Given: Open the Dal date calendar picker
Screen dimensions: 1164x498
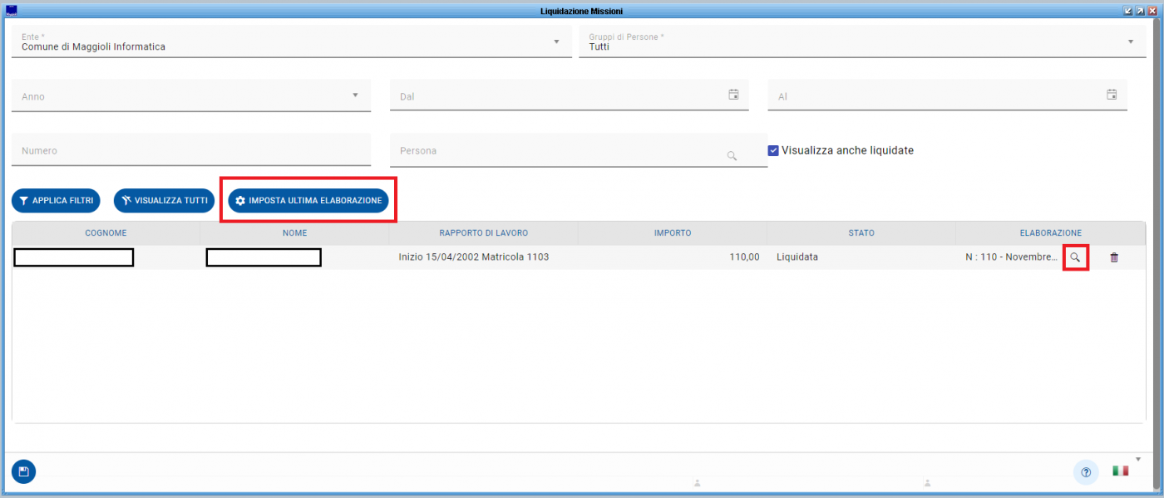Looking at the screenshot, I should pyautogui.click(x=733, y=95).
